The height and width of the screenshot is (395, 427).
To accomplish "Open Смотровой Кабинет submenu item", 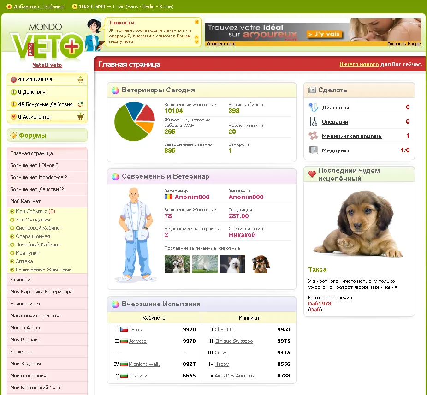I will 39,228.
